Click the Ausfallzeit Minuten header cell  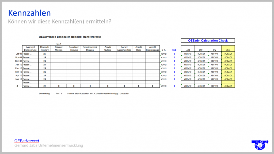pos(74,48)
